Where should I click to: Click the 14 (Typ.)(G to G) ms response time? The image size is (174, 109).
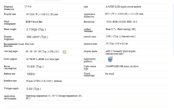click(117, 43)
